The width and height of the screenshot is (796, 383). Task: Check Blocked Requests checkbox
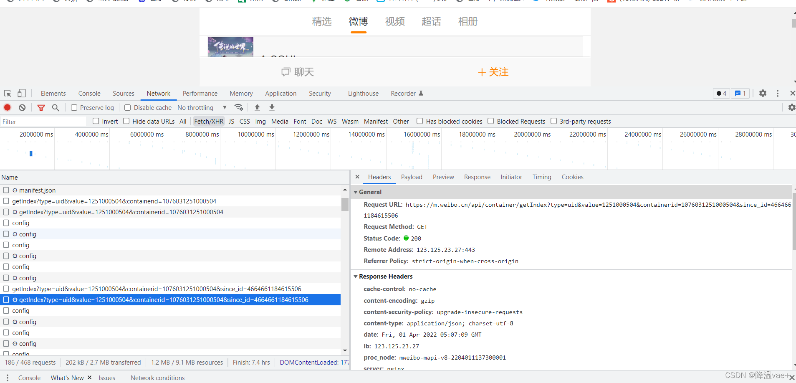491,121
